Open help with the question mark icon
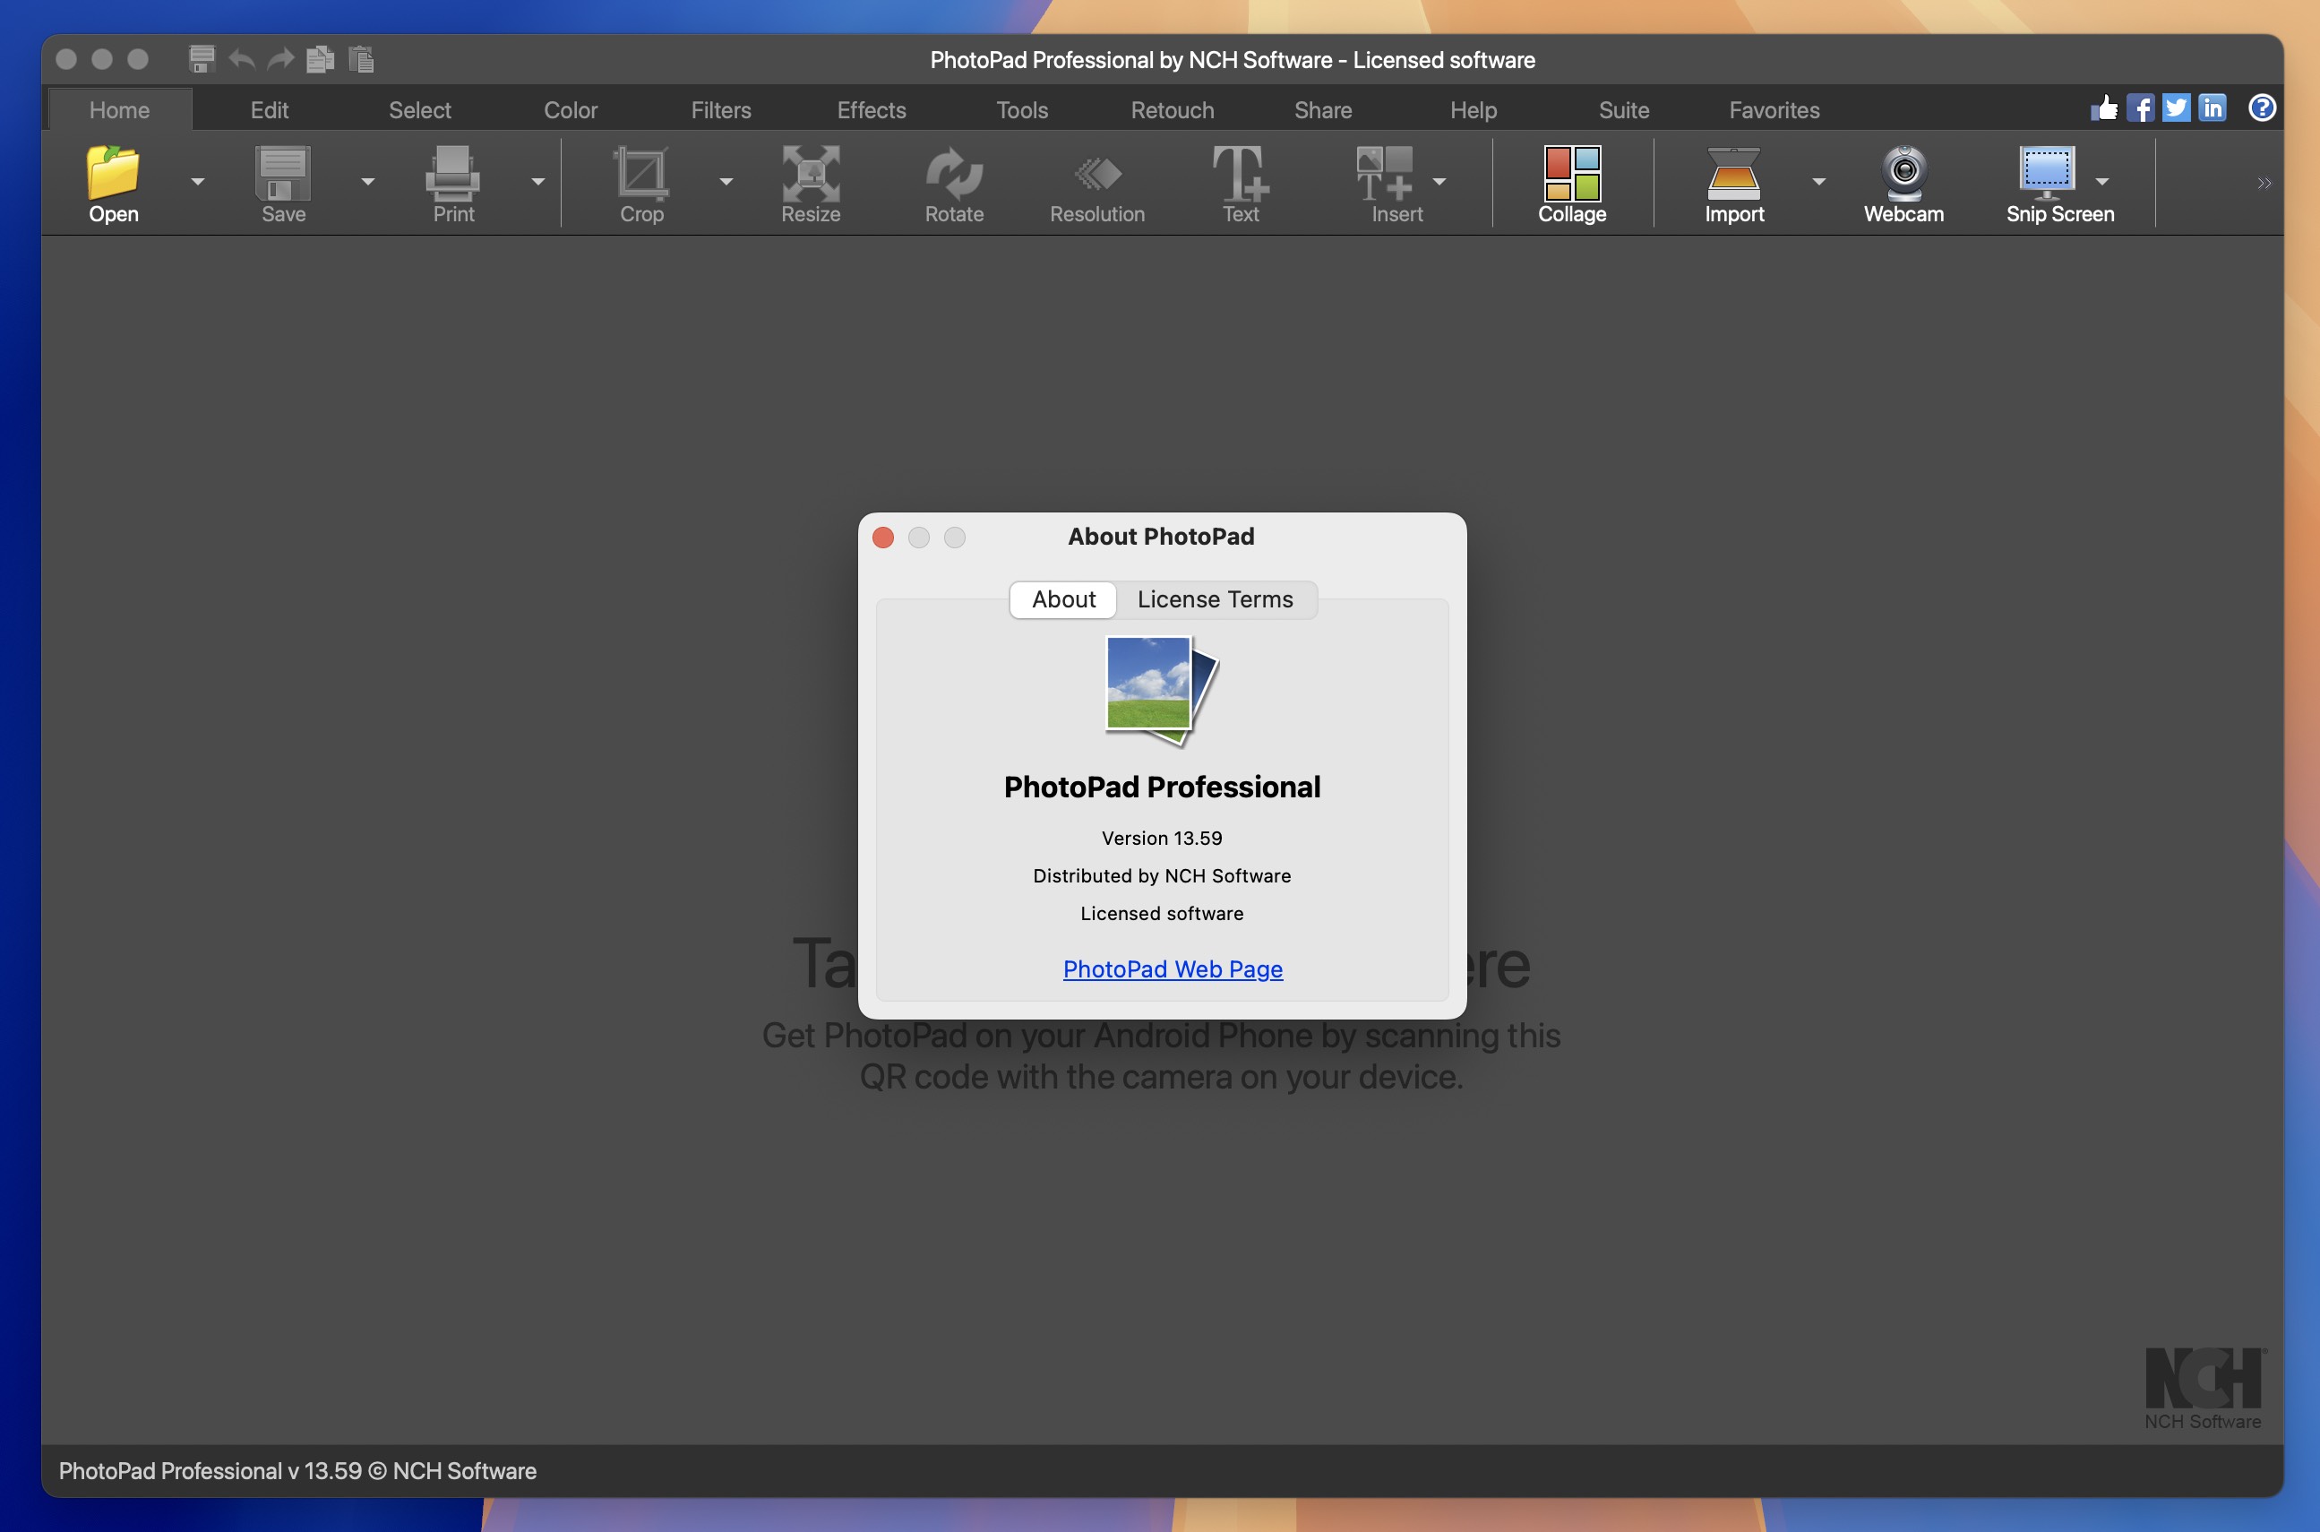This screenshot has width=2320, height=1532. [2262, 108]
